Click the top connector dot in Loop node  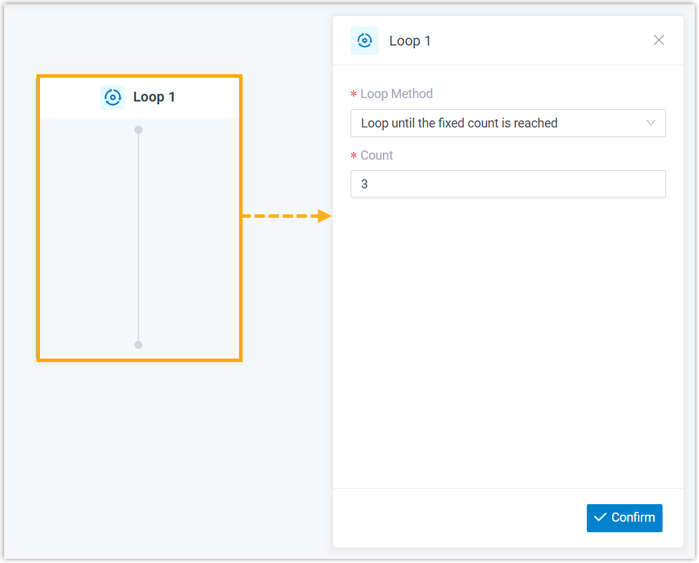pyautogui.click(x=138, y=130)
